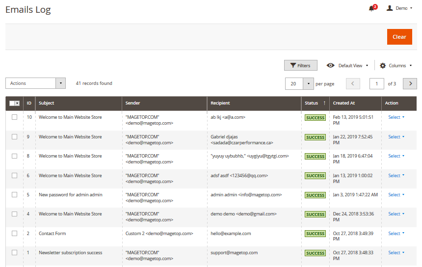Click the eye icon for Default View

(x=331, y=65)
